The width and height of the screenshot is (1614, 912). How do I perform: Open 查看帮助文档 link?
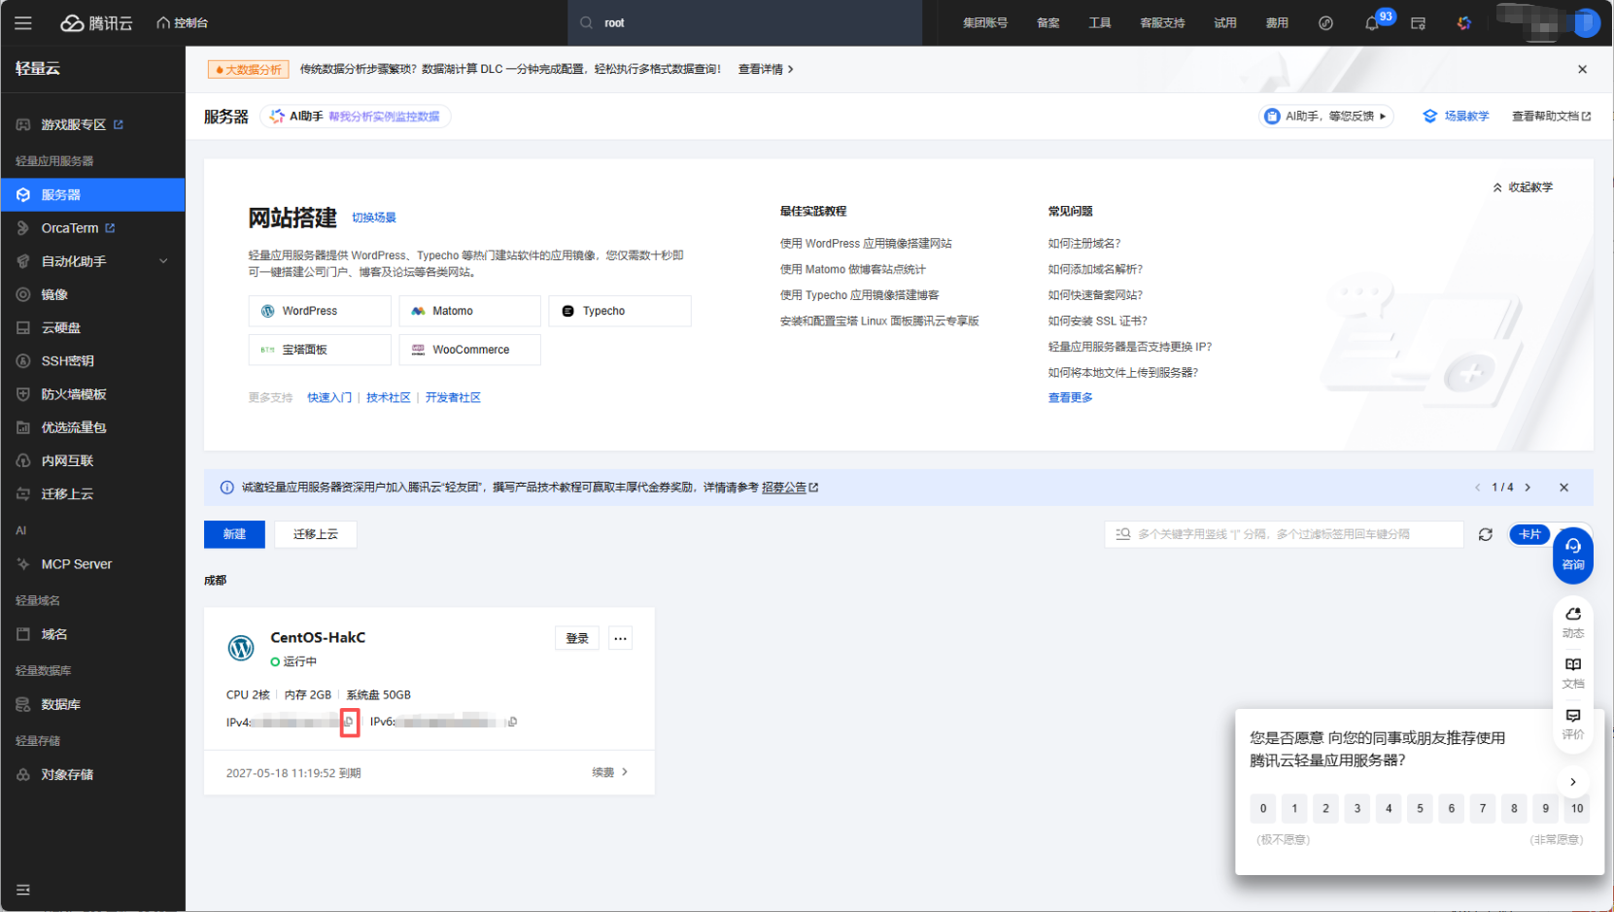(x=1551, y=117)
